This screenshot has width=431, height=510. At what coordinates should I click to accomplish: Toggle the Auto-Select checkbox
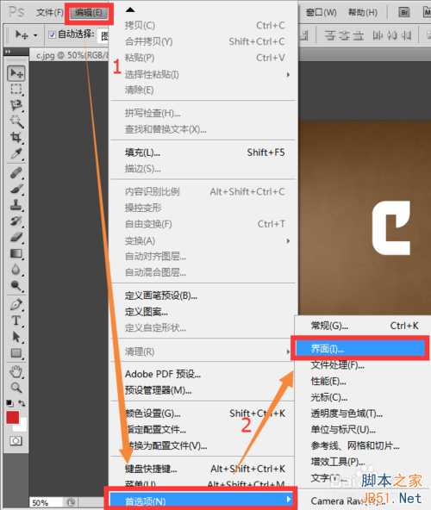tap(52, 34)
